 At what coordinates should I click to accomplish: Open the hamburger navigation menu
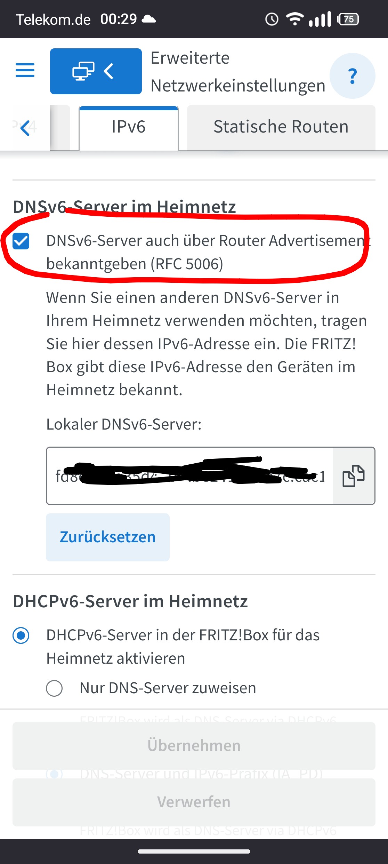pyautogui.click(x=25, y=70)
